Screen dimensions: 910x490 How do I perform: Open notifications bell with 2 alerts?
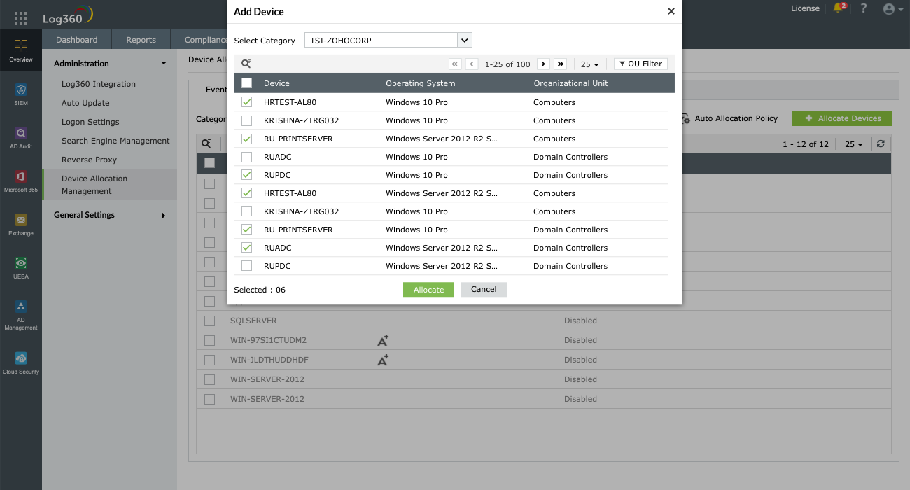[x=839, y=8]
